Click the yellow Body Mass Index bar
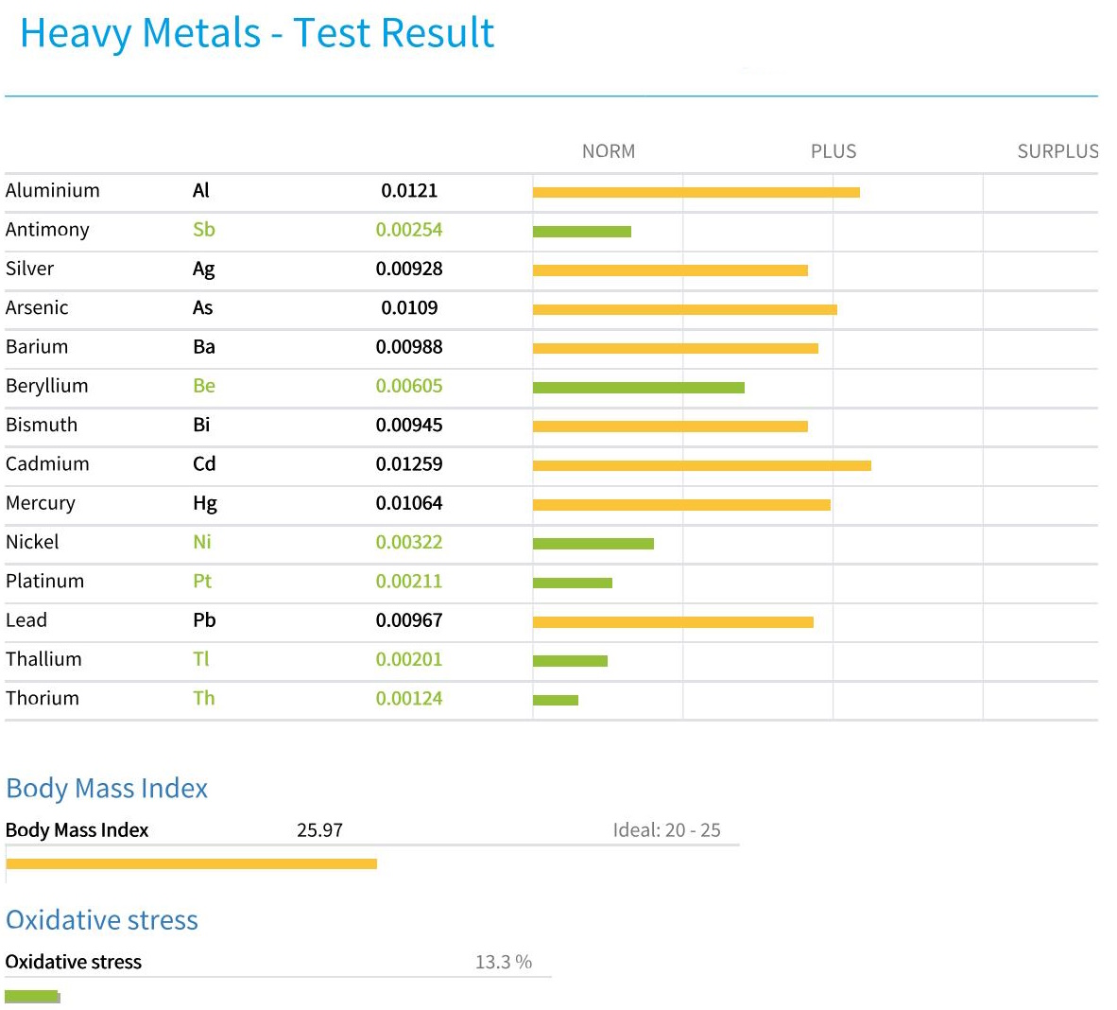The image size is (1117, 1010). [x=191, y=863]
